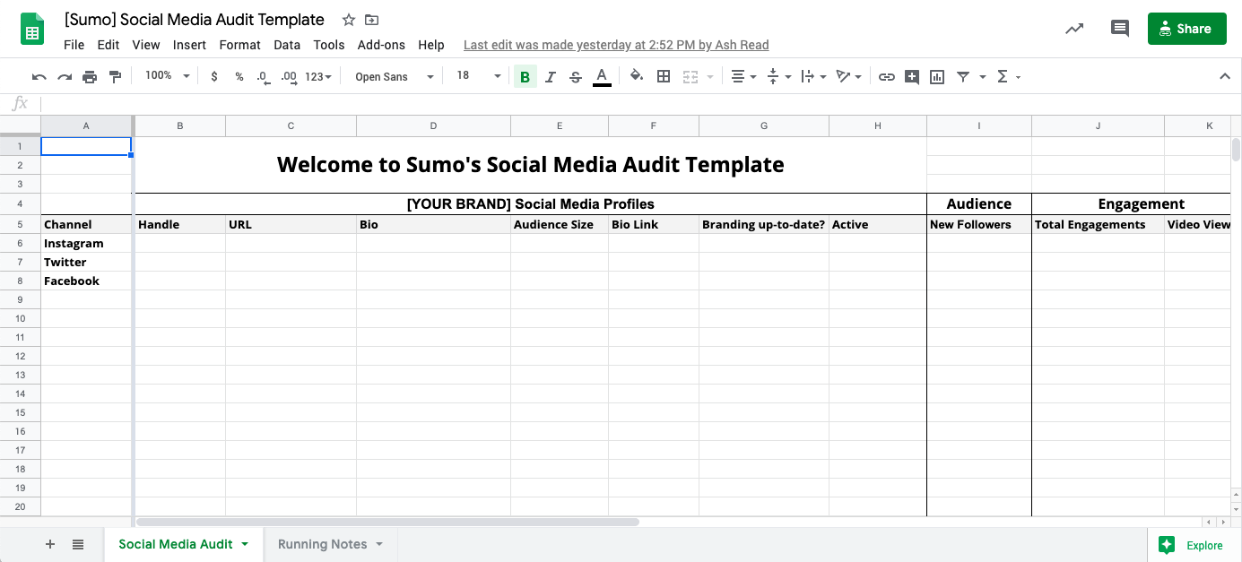Viewport: 1242px width, 562px height.
Task: Select the Audience Size header cell
Action: [x=560, y=225]
